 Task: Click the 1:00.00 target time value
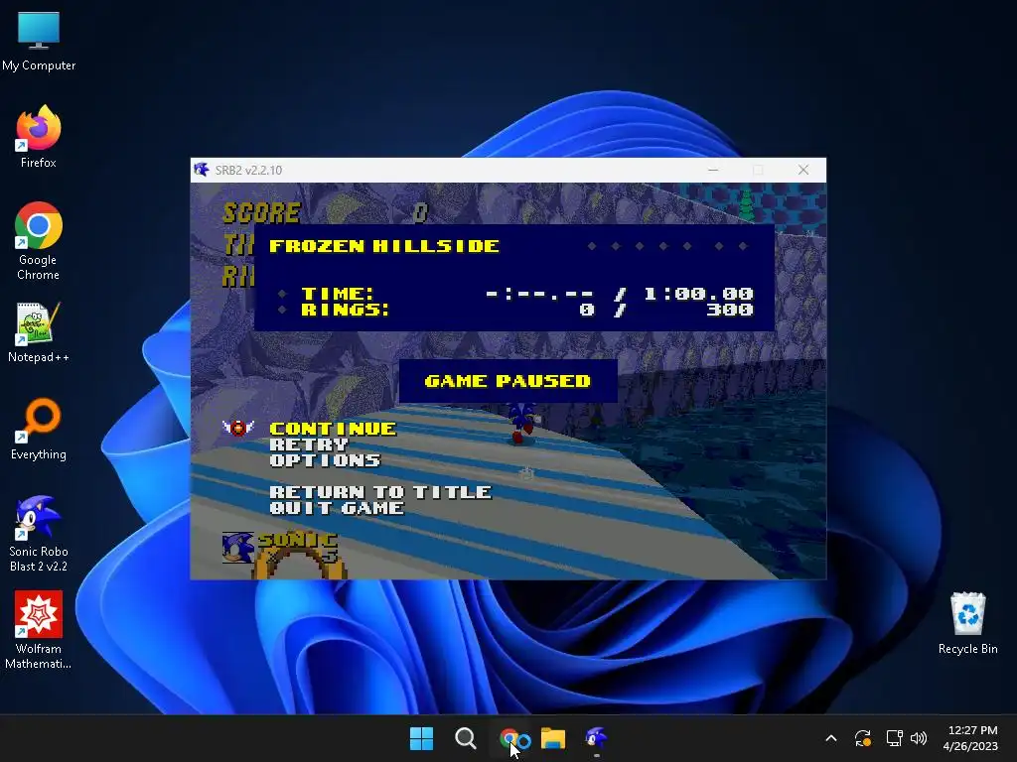[x=698, y=294]
